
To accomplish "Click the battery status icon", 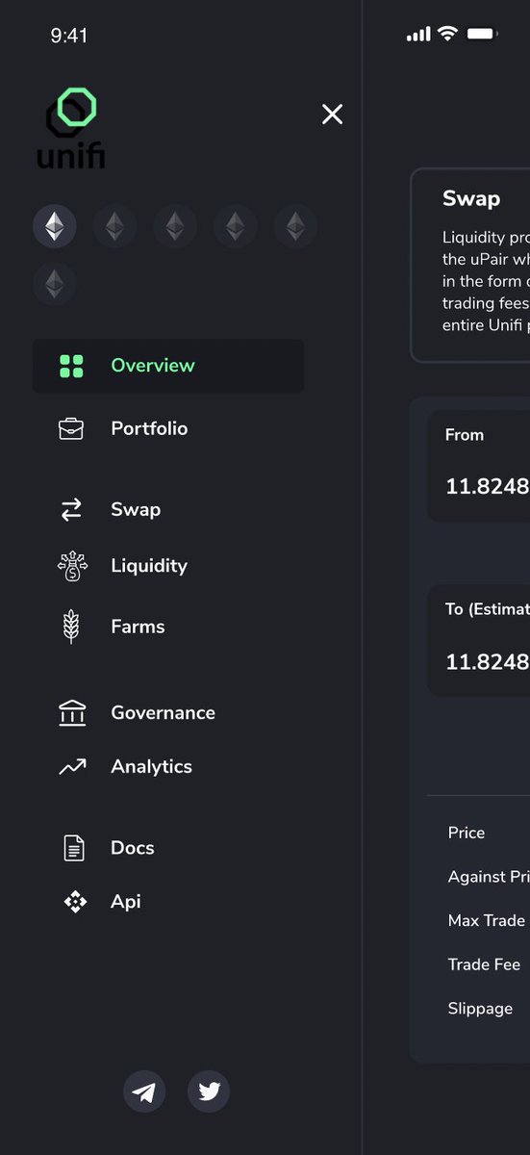I will tap(481, 34).
